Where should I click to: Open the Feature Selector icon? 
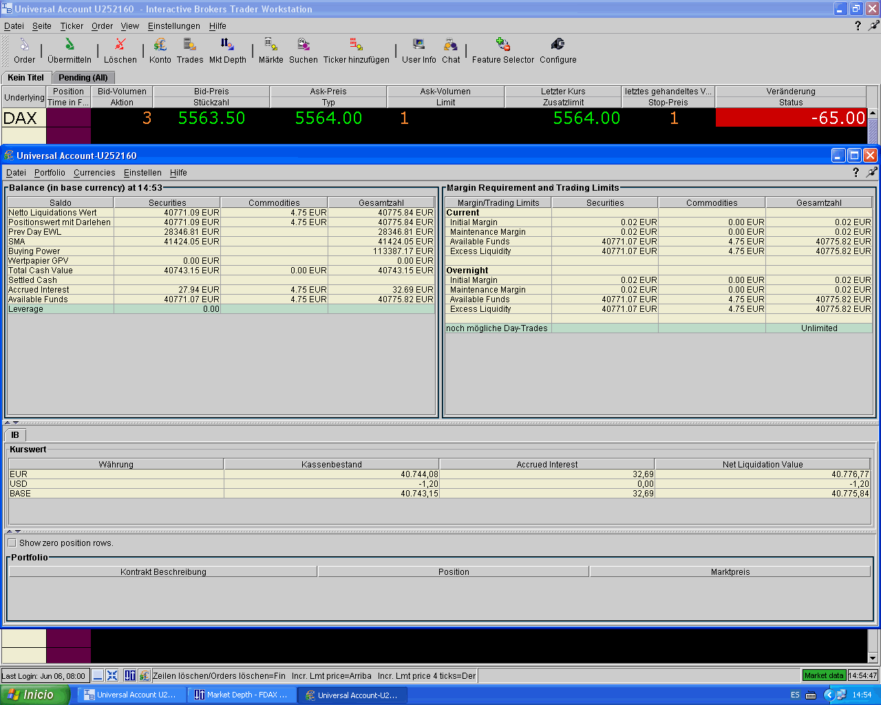[x=503, y=45]
